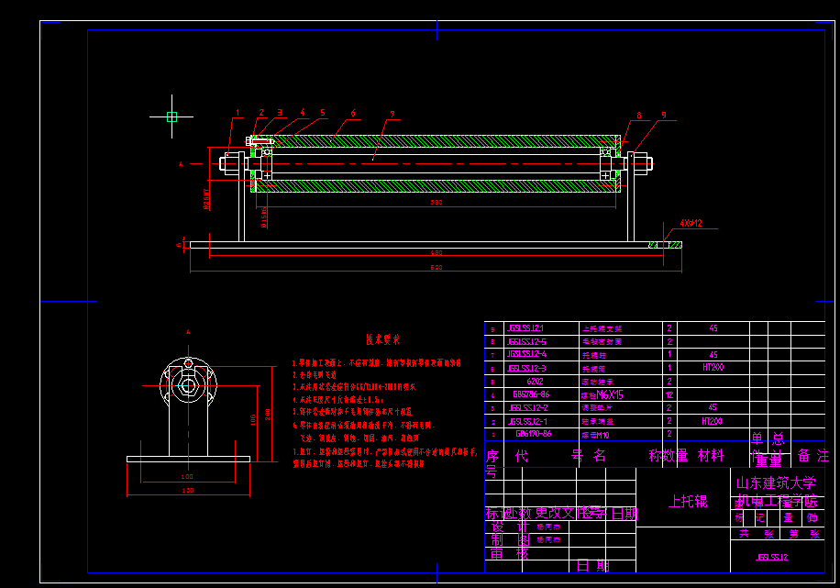This screenshot has width=840, height=588.
Task: Click balloon number 3 on the assembly view
Action: 279,113
